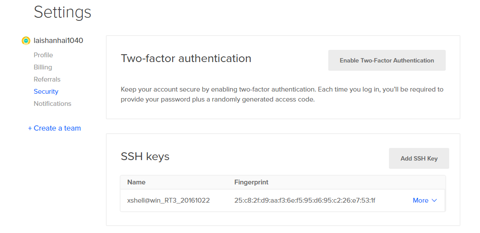Go to the Billing section
Viewport: 480px width, 233px height.
(x=43, y=67)
